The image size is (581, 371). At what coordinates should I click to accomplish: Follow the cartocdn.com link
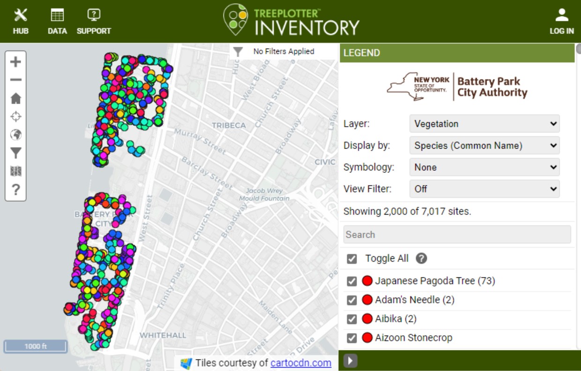pos(300,363)
